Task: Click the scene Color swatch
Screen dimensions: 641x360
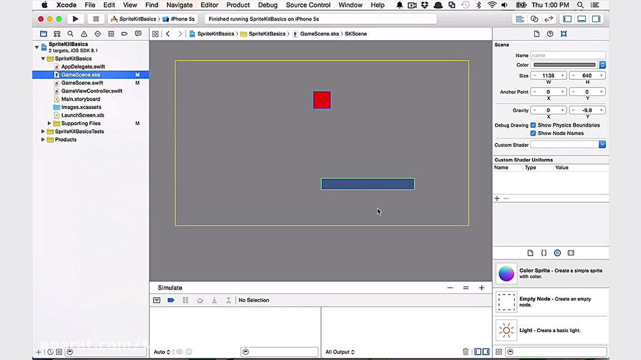Action: 564,65
